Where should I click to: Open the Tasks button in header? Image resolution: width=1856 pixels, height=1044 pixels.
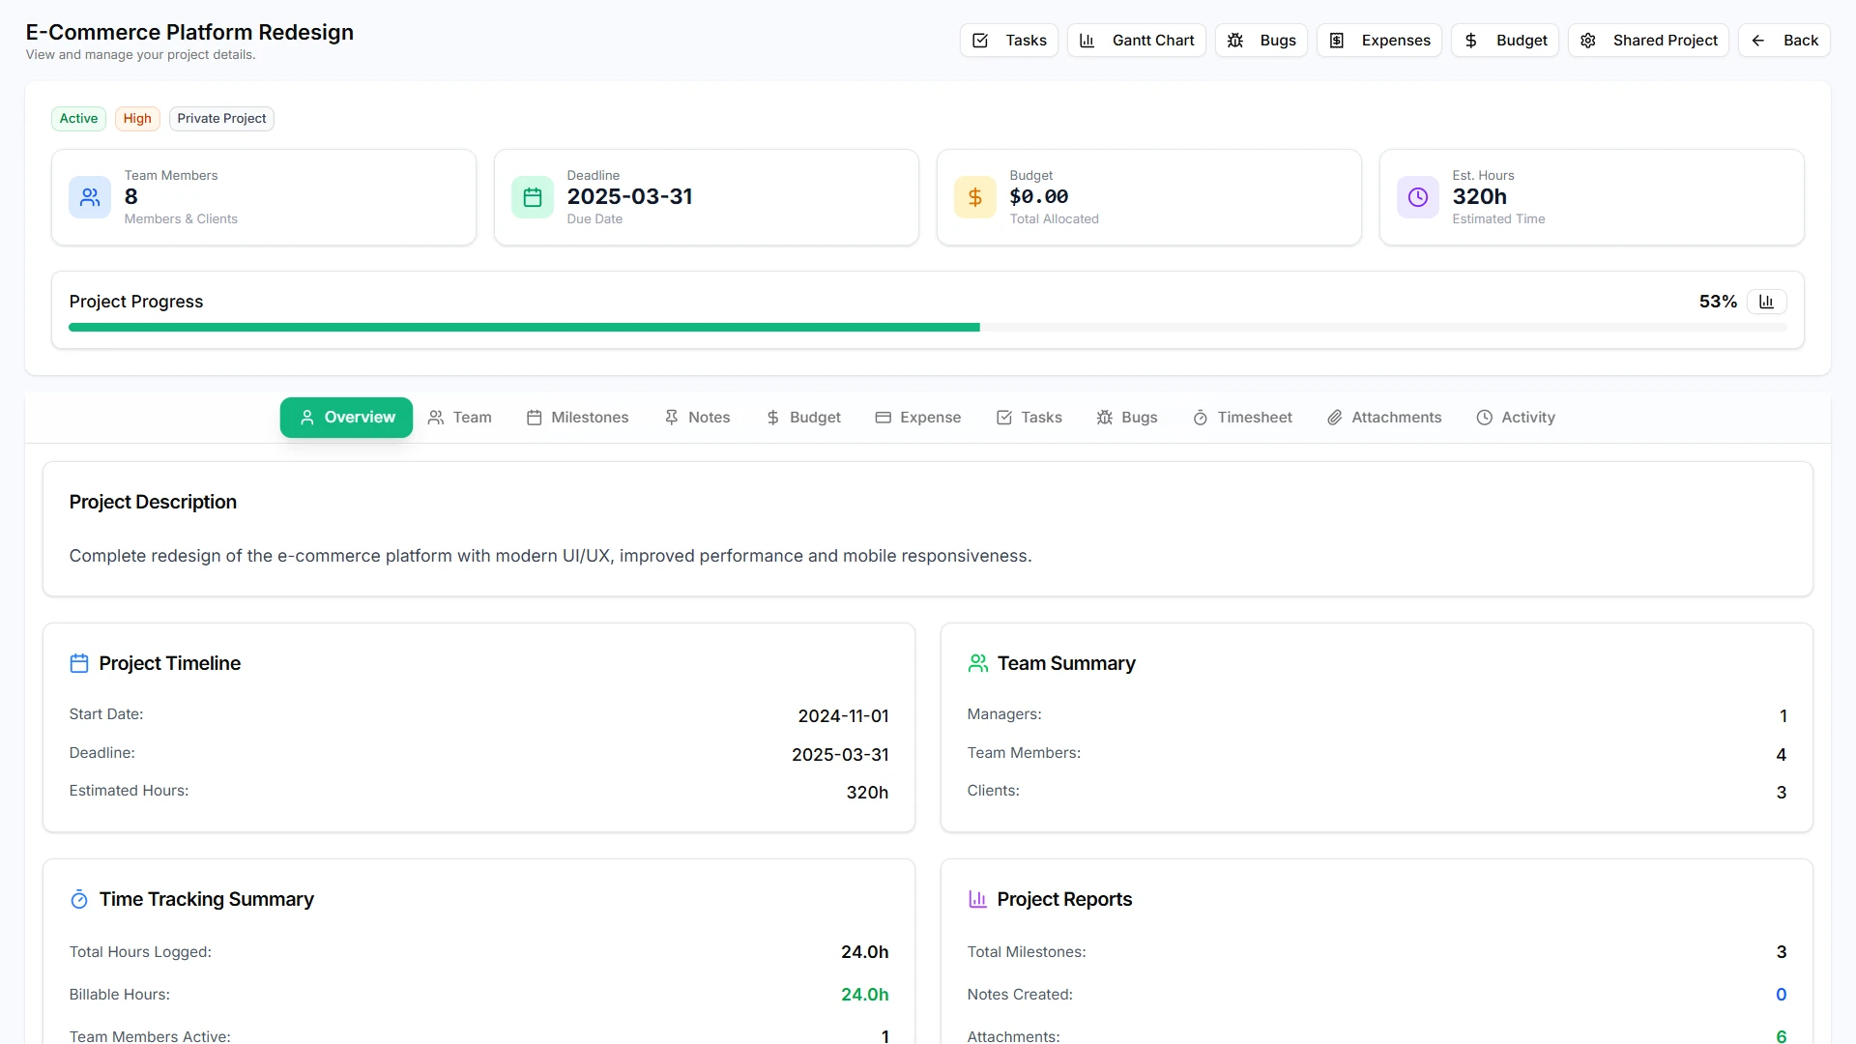(1008, 41)
